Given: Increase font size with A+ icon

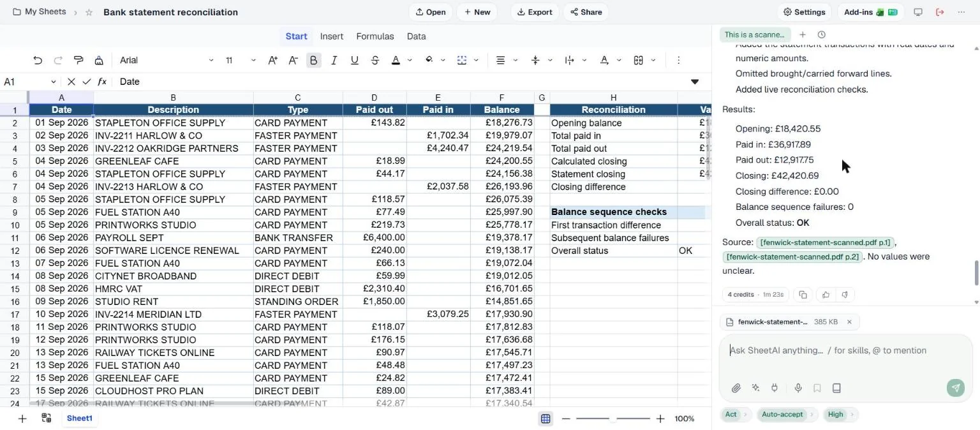Looking at the screenshot, I should [272, 60].
